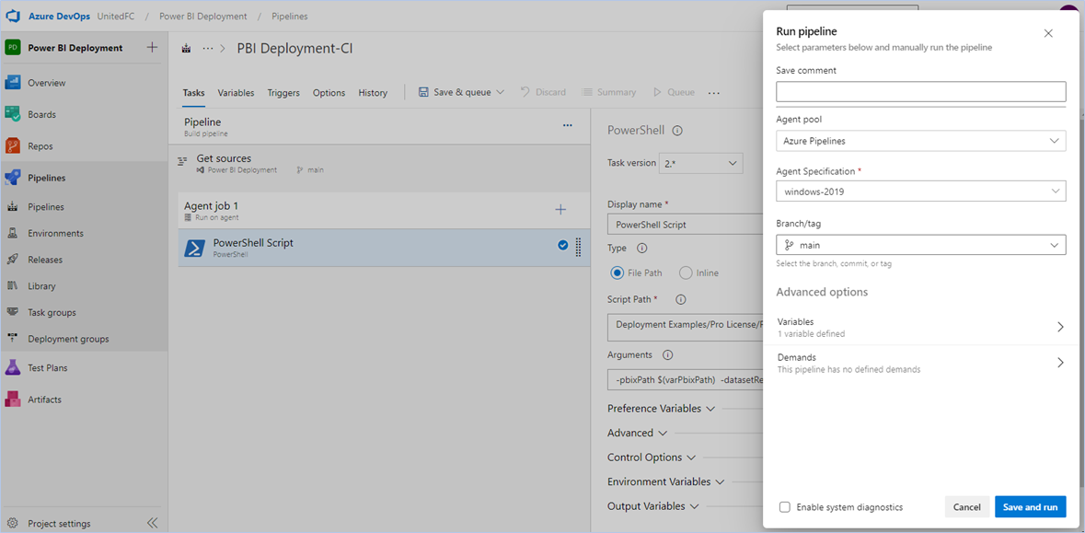Click the Arguments text field
The height and width of the screenshot is (533, 1085).
coord(685,381)
